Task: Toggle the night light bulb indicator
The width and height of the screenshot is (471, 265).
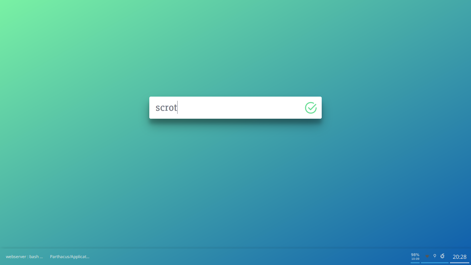Action: point(435,256)
